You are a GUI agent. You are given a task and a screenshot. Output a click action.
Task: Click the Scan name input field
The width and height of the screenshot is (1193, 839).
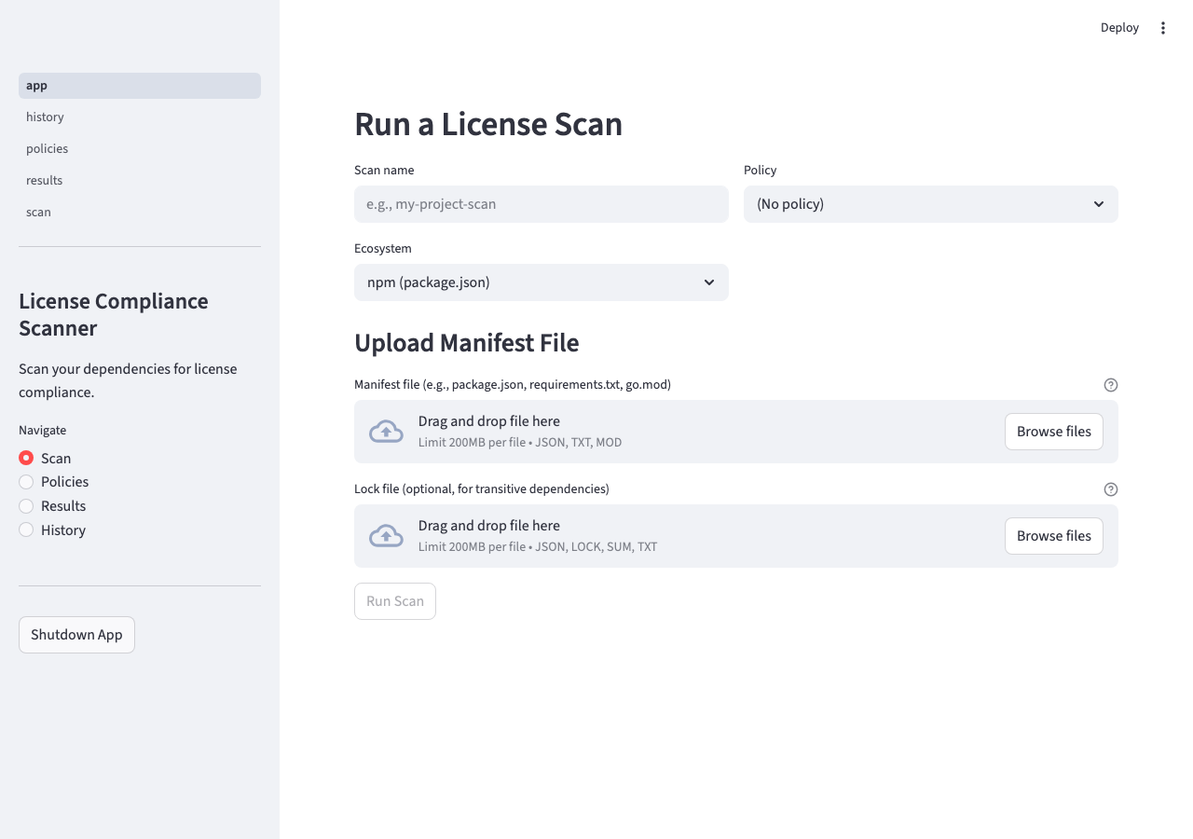pyautogui.click(x=541, y=203)
